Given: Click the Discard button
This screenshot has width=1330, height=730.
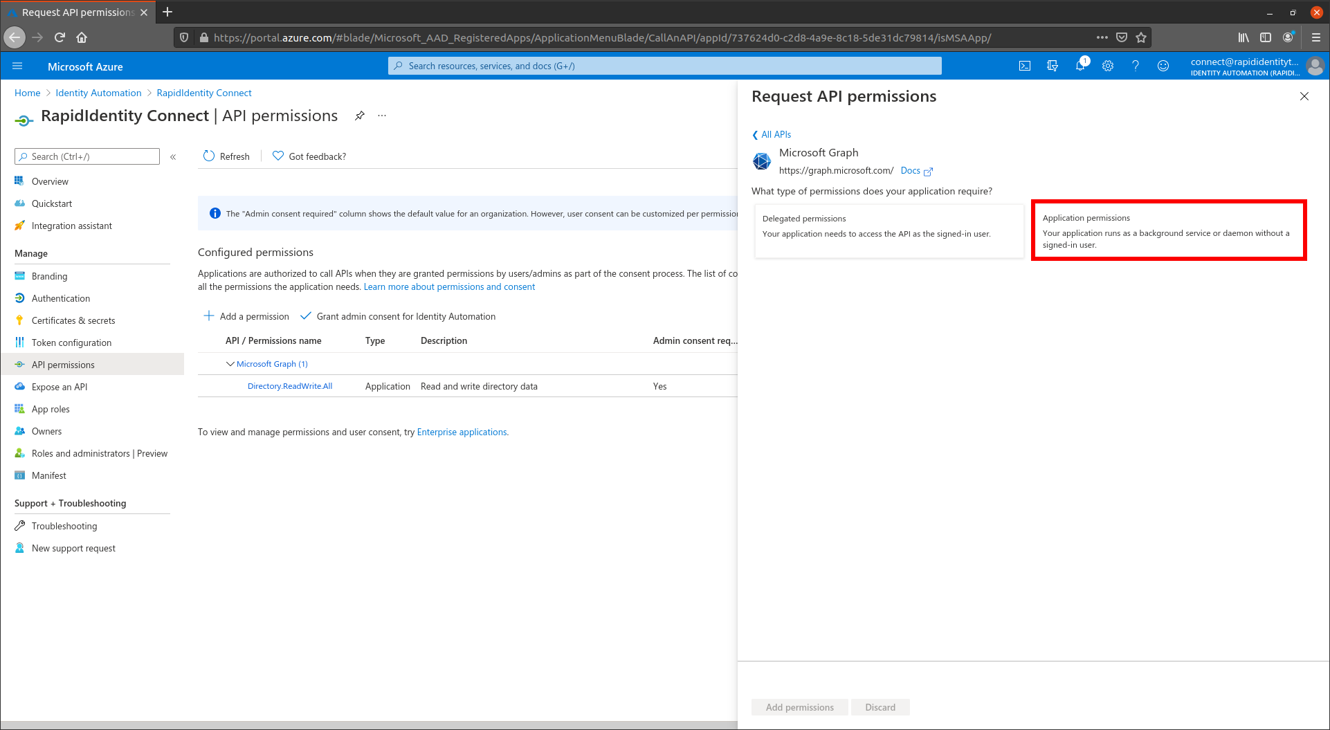Looking at the screenshot, I should [880, 707].
